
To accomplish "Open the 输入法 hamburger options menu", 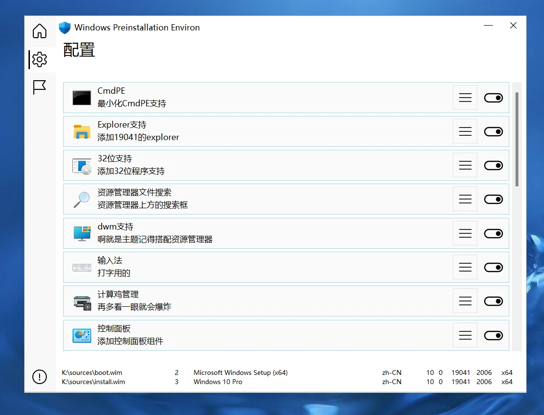I will [465, 267].
